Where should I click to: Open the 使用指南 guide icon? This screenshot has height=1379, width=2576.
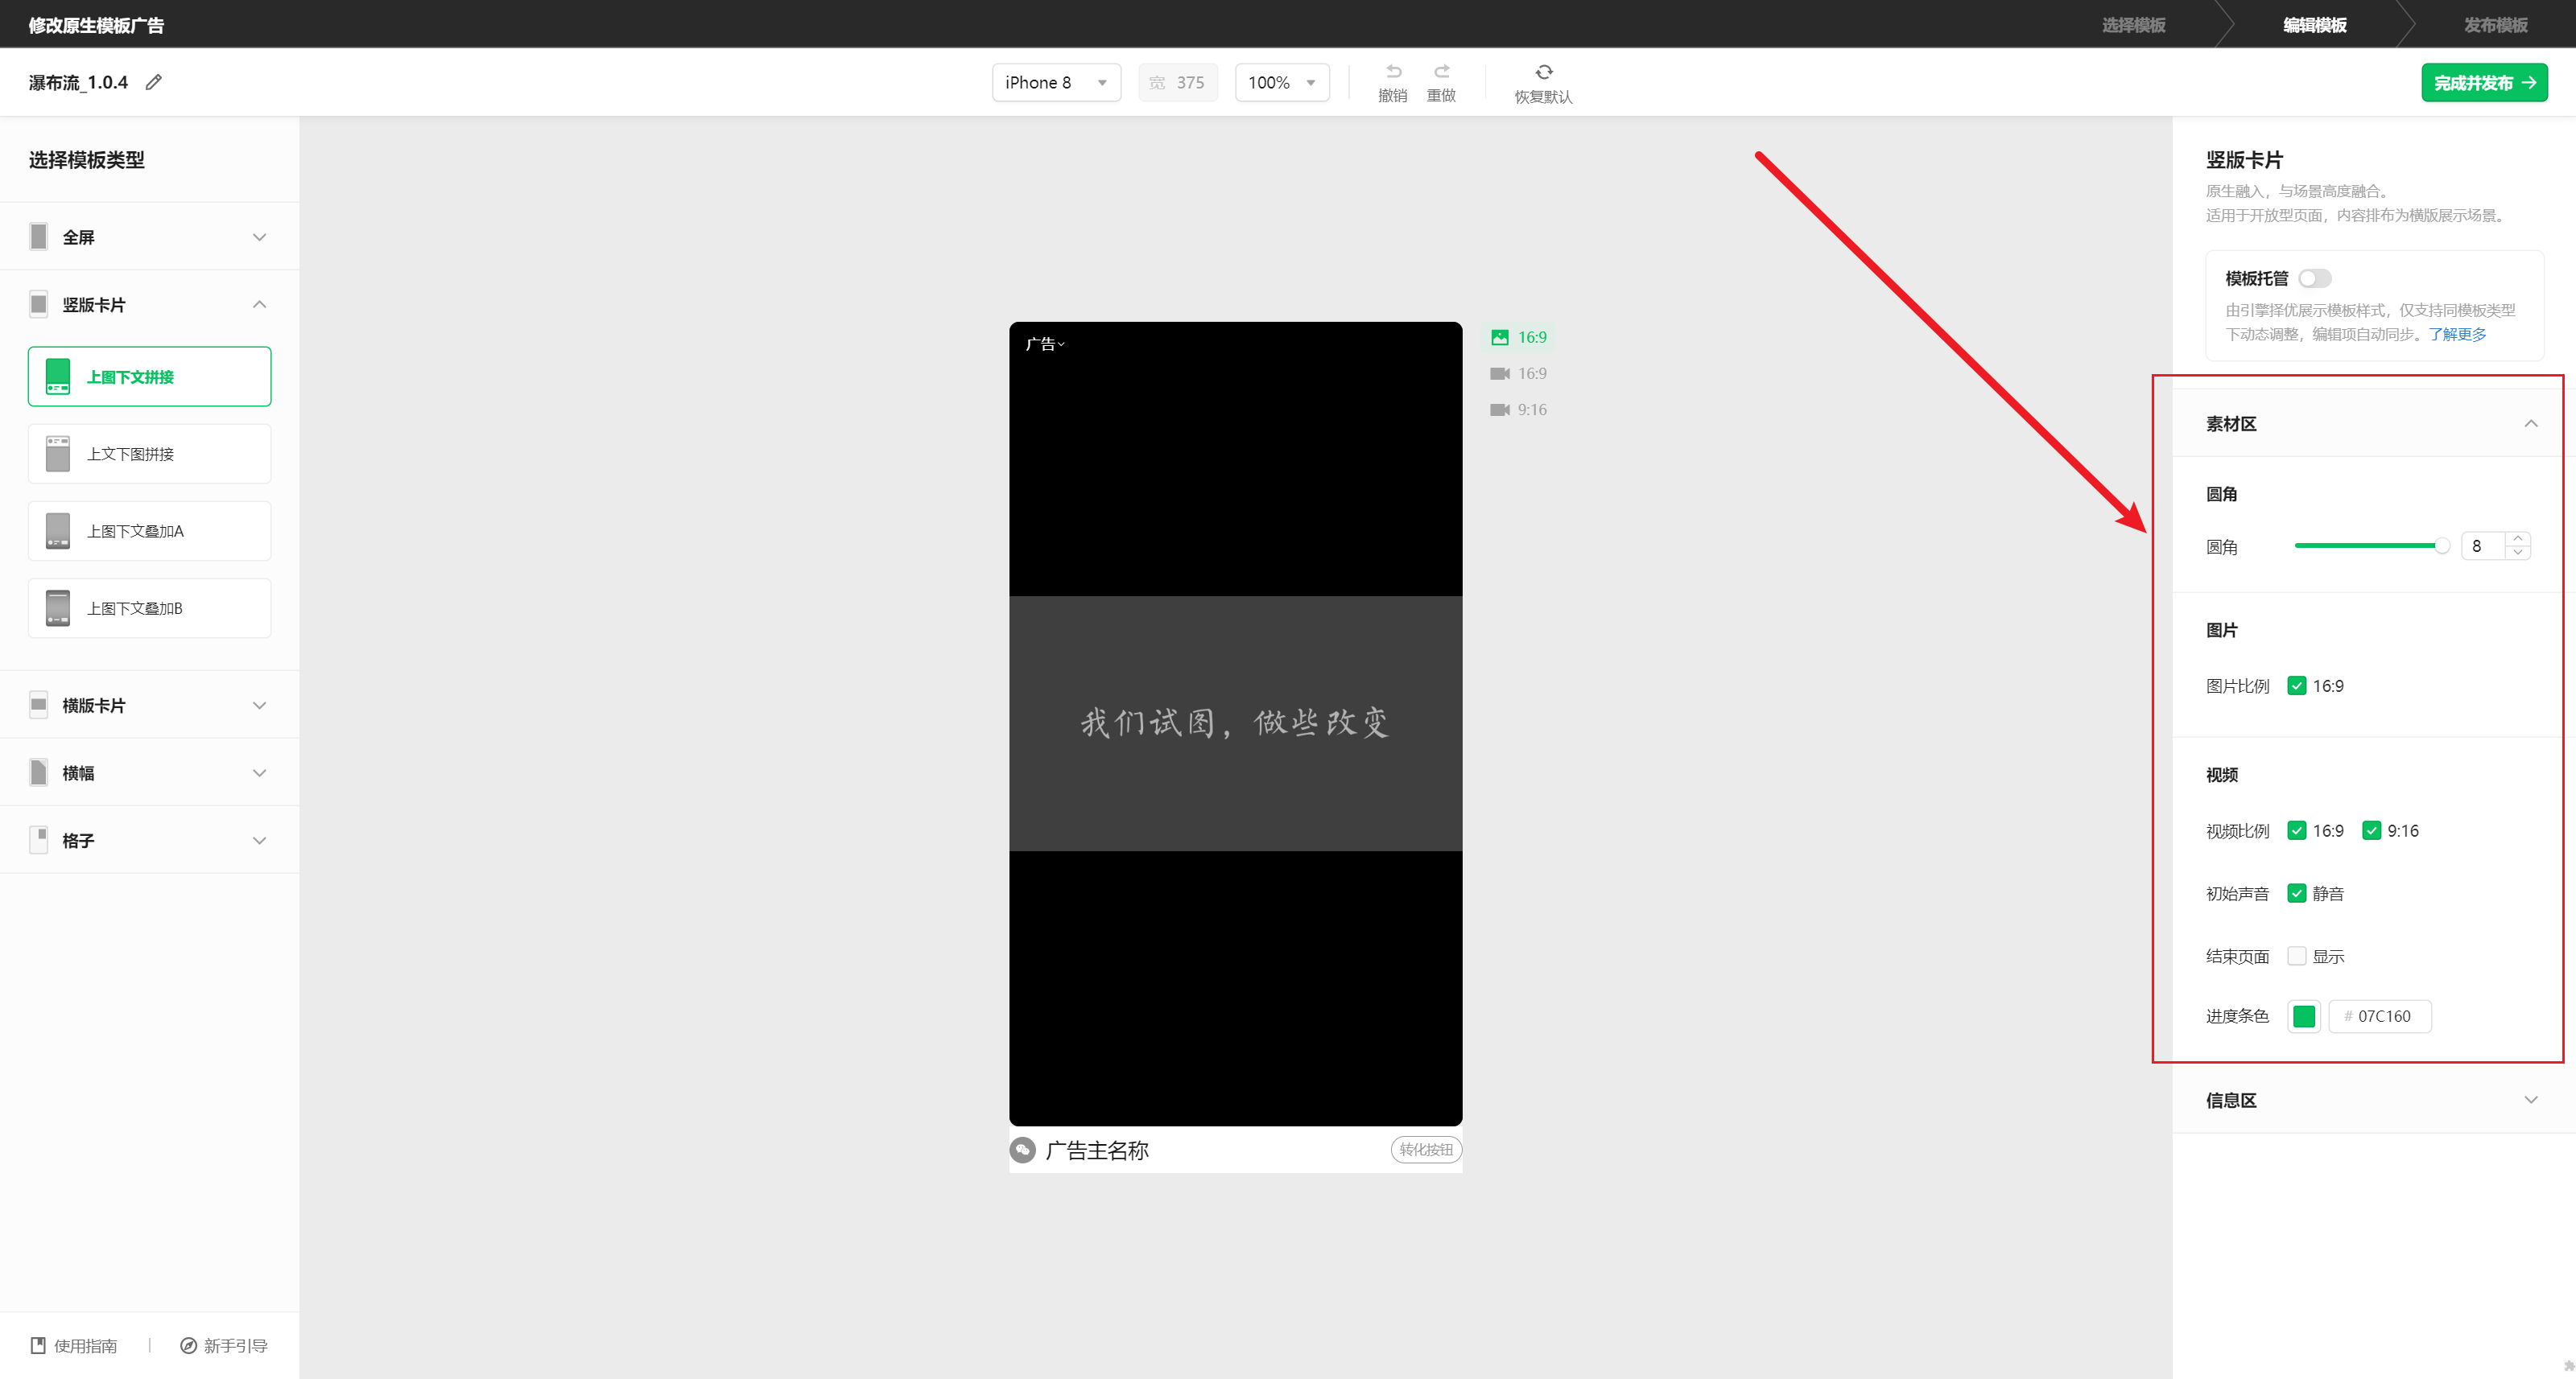pyautogui.click(x=38, y=1345)
